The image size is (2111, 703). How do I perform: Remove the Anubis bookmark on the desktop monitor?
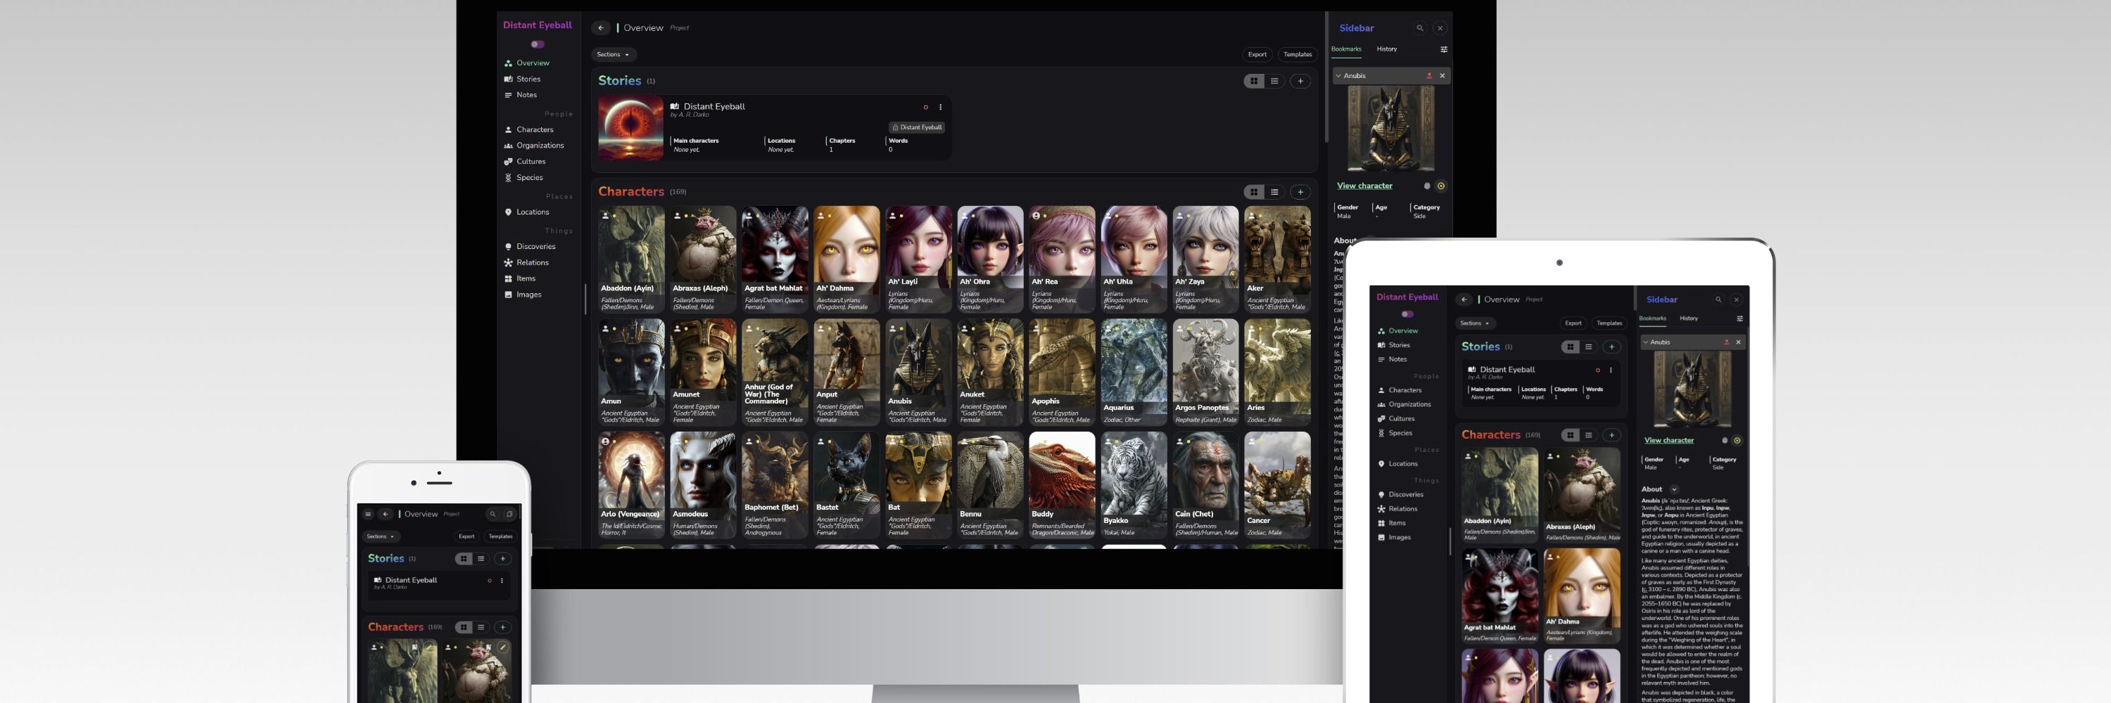pyautogui.click(x=1443, y=75)
